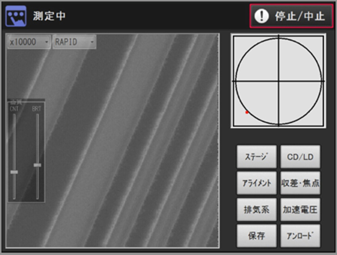Click the crosshair center of the stage map
This screenshot has width=337, height=255.
(x=278, y=81)
